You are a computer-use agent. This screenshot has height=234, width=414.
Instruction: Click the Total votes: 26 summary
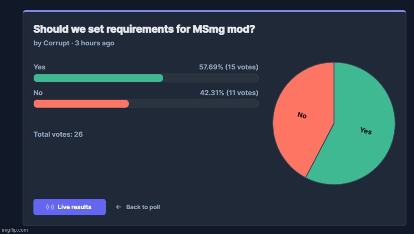58,134
